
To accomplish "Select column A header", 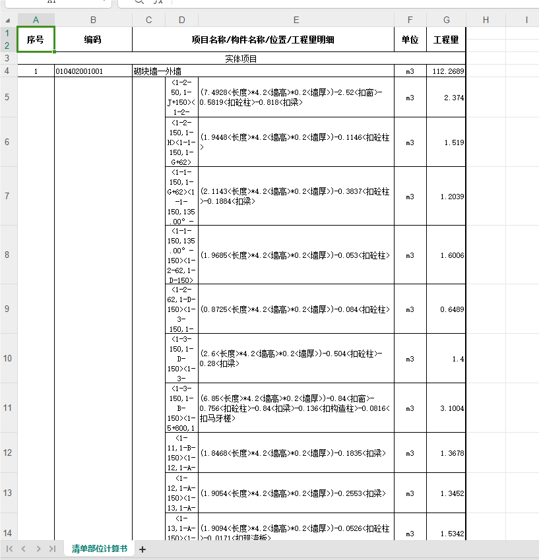I will (x=36, y=20).
